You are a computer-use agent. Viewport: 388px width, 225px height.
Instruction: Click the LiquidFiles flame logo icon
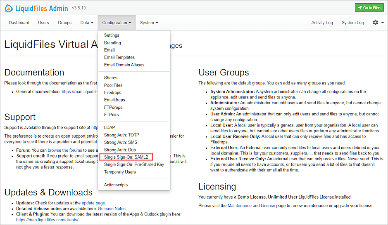(9, 8)
